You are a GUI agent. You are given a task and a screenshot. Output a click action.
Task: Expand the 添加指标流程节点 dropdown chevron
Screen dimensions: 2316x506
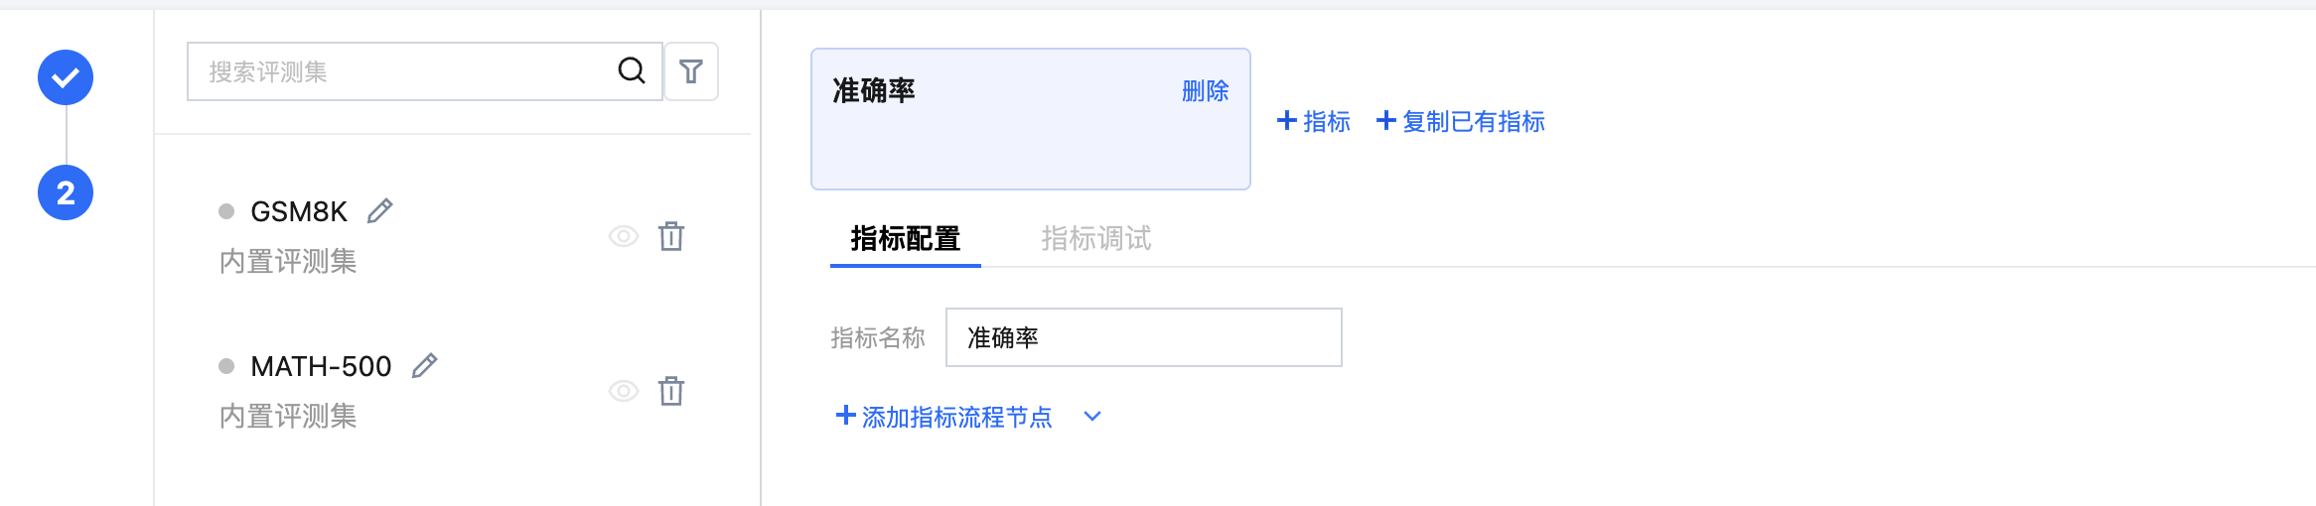tap(1092, 417)
